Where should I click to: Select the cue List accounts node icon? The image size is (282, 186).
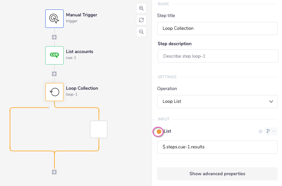(54, 55)
